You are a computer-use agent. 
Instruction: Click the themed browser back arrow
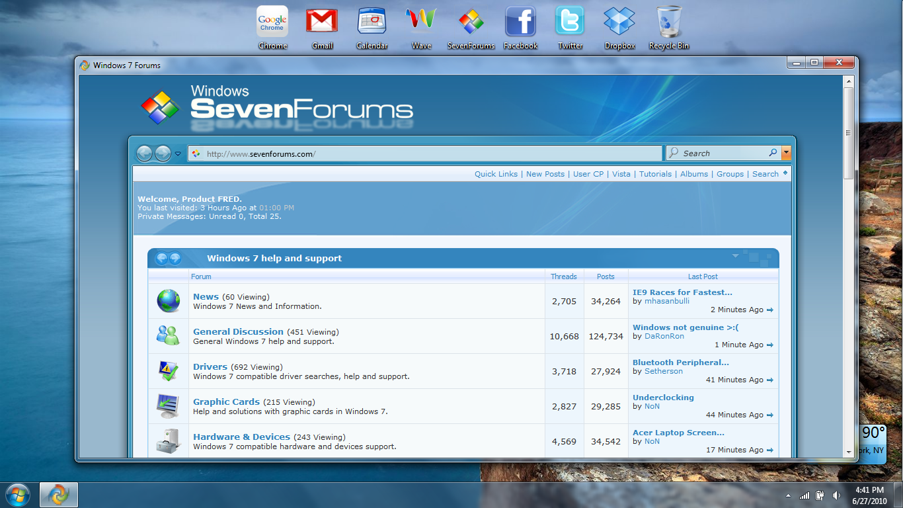pyautogui.click(x=145, y=153)
